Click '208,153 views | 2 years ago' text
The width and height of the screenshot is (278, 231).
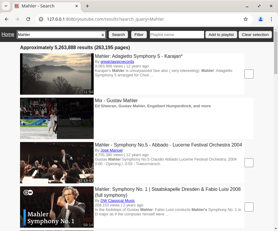pyautogui.click(x=119, y=205)
